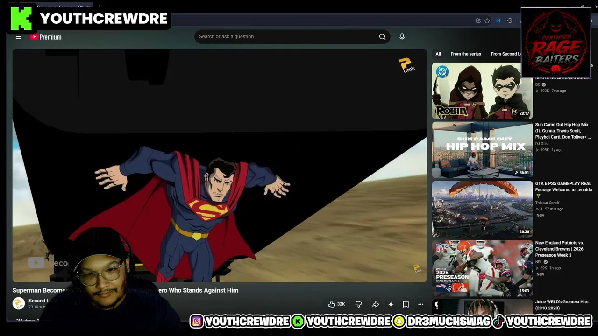Bookmark this page with the star icon
598x336 pixels.
coord(487,21)
